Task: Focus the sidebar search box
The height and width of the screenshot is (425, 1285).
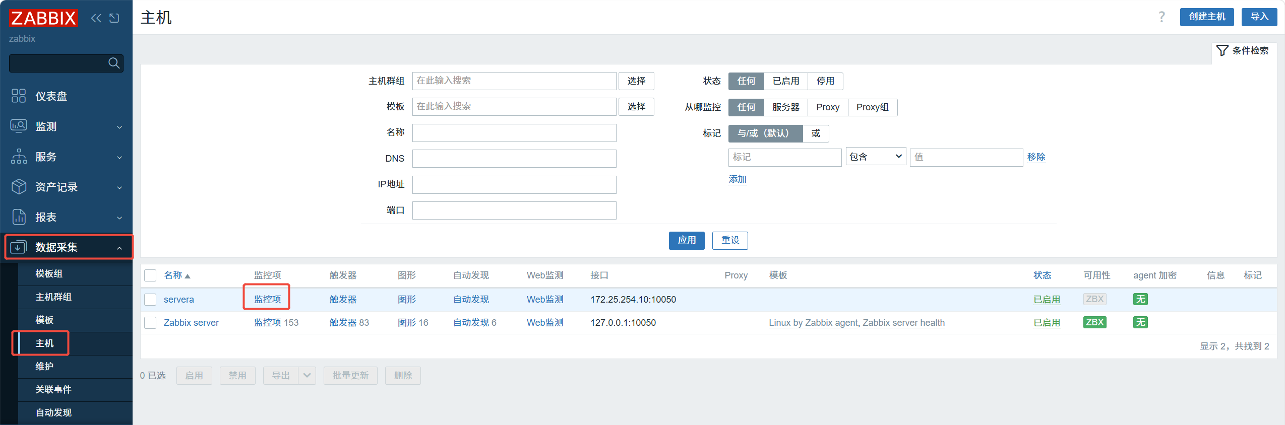Action: [x=66, y=63]
